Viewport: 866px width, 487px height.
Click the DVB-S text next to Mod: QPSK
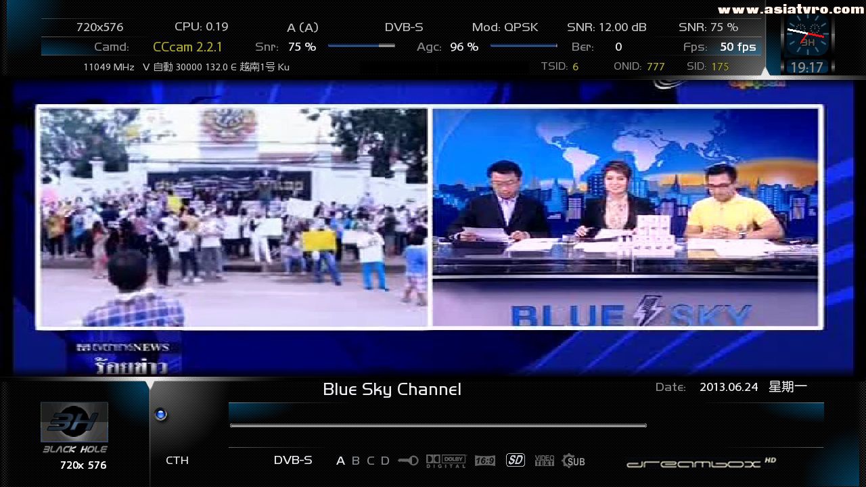pyautogui.click(x=404, y=27)
